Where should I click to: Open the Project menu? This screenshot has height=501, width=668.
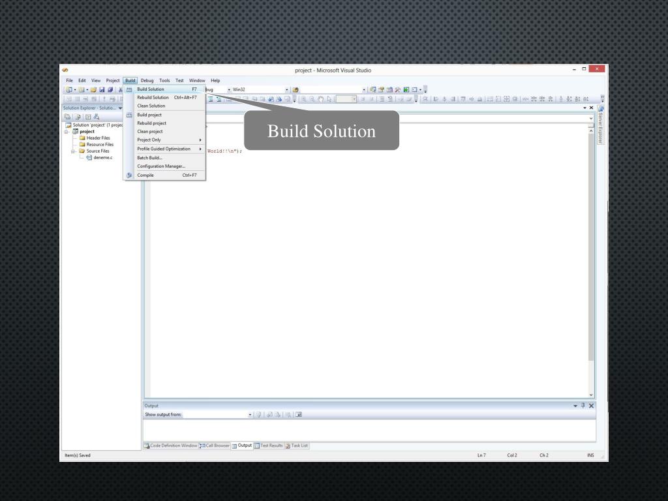113,80
